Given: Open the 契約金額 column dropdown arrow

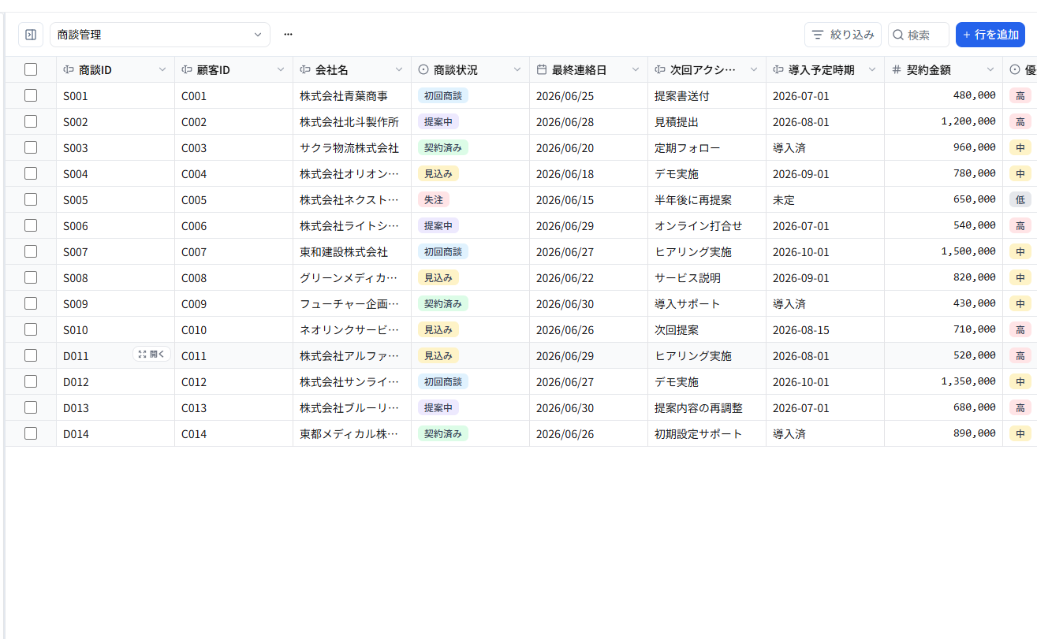Looking at the screenshot, I should [990, 70].
